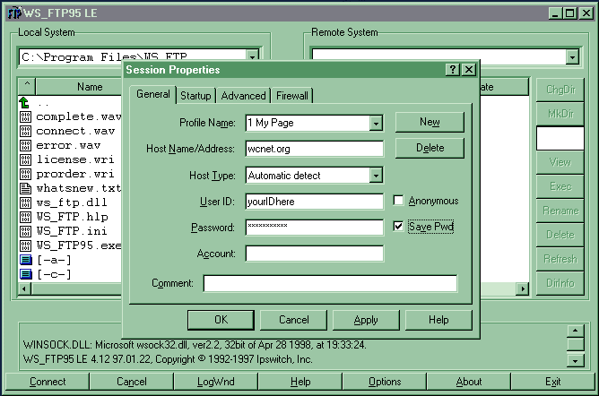Image resolution: width=599 pixels, height=396 pixels.
Task: Uncheck the Save Pwd checkbox
Action: pos(398,227)
